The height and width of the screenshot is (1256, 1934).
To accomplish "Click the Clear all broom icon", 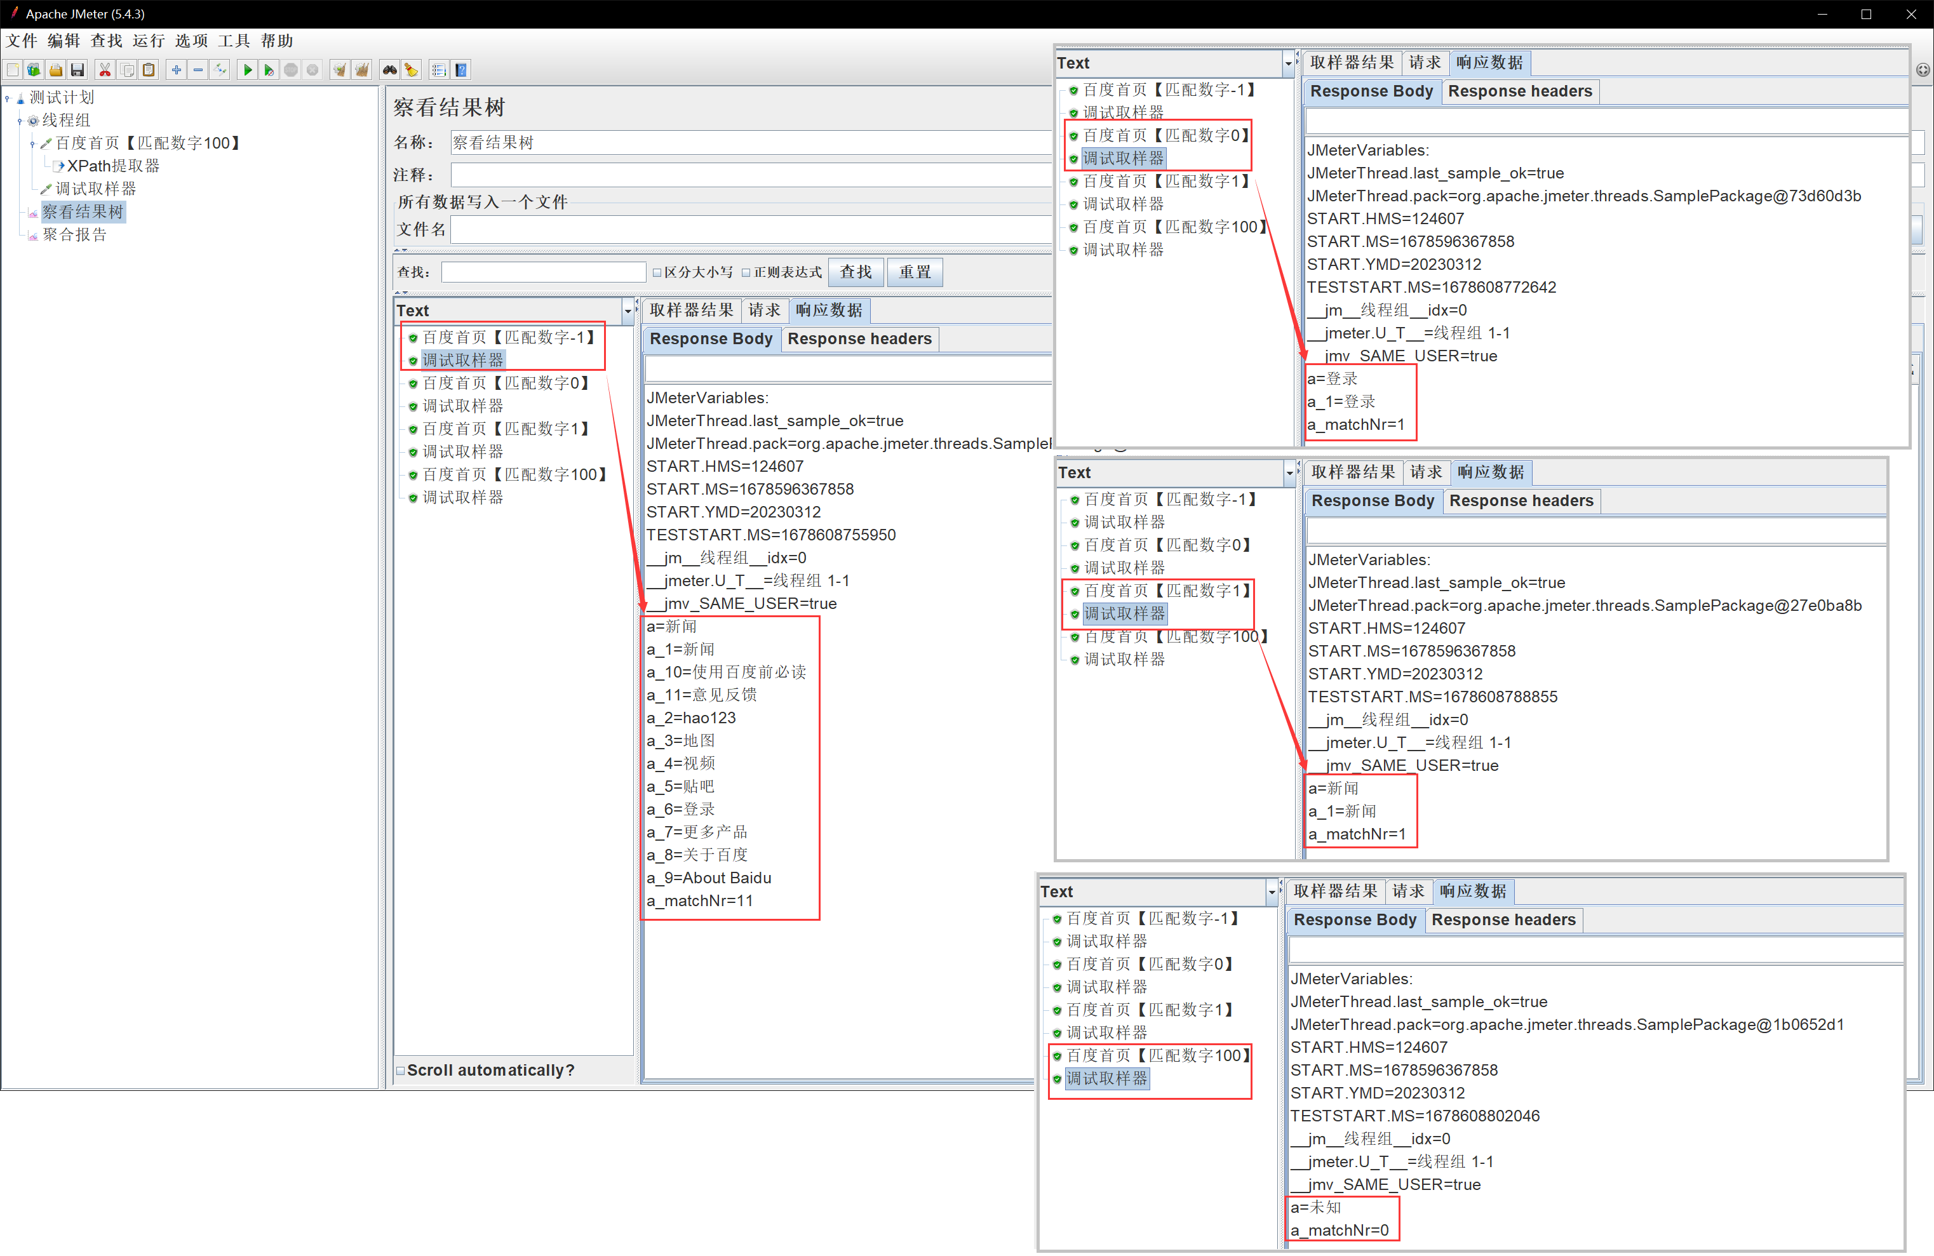I will pos(361,70).
